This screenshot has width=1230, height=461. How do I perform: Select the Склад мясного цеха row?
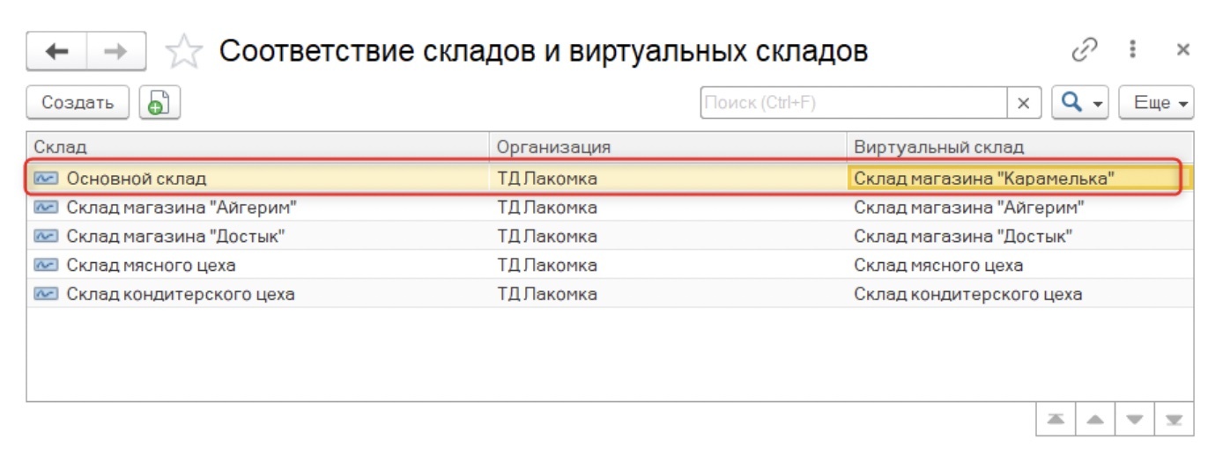610,265
